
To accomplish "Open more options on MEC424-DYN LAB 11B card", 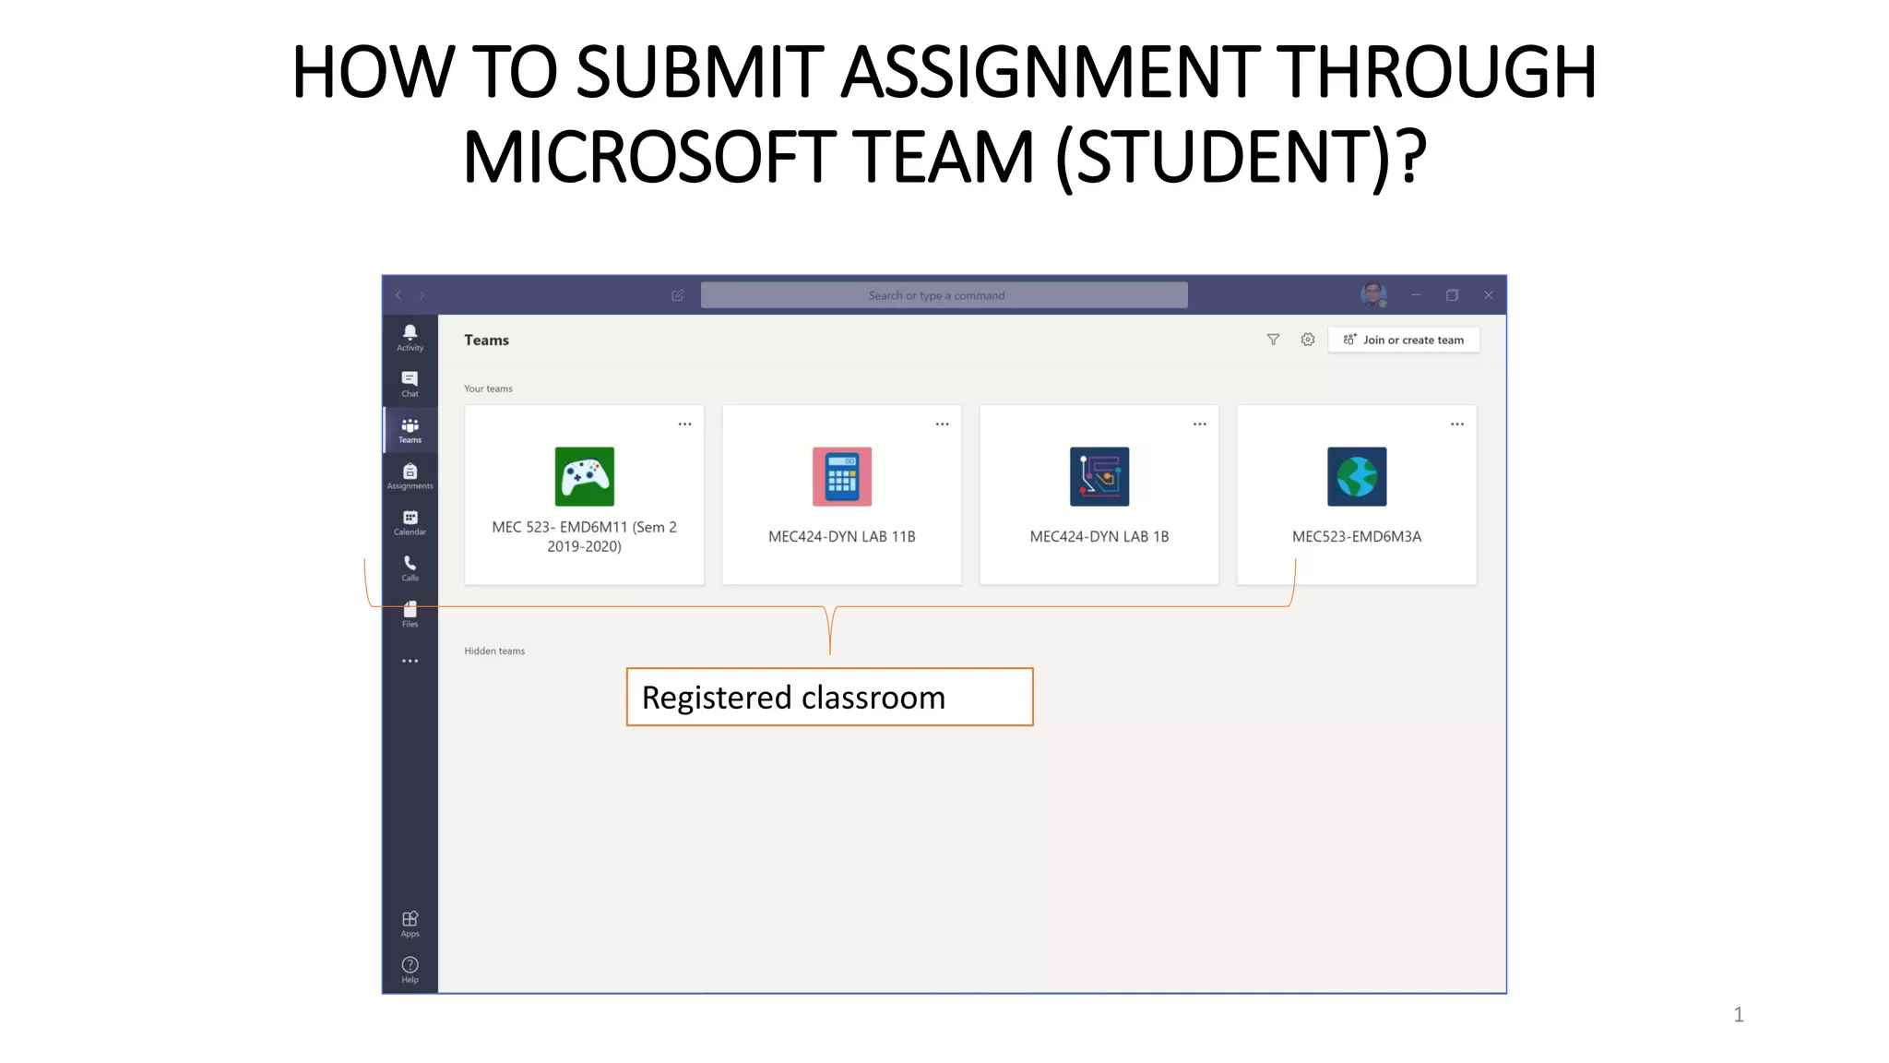I will pyautogui.click(x=942, y=424).
